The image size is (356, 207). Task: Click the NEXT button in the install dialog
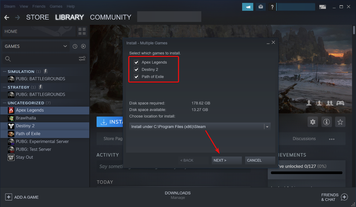[x=227, y=160]
